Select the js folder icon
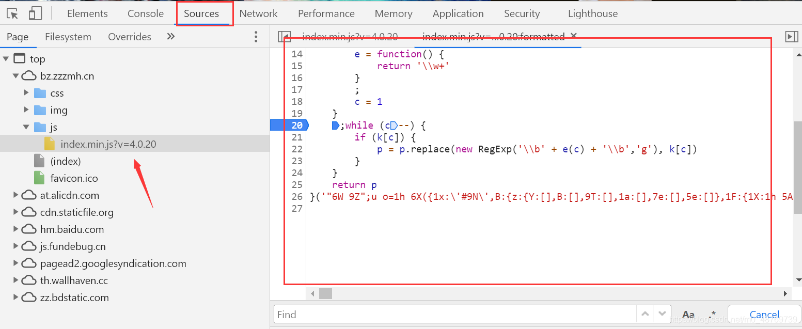The width and height of the screenshot is (802, 329). [40, 127]
